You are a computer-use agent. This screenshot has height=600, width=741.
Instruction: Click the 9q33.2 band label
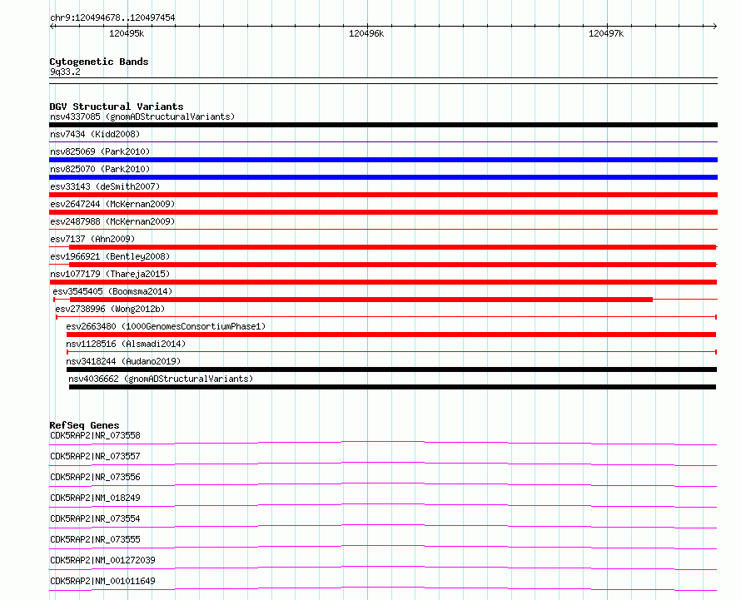coord(65,72)
